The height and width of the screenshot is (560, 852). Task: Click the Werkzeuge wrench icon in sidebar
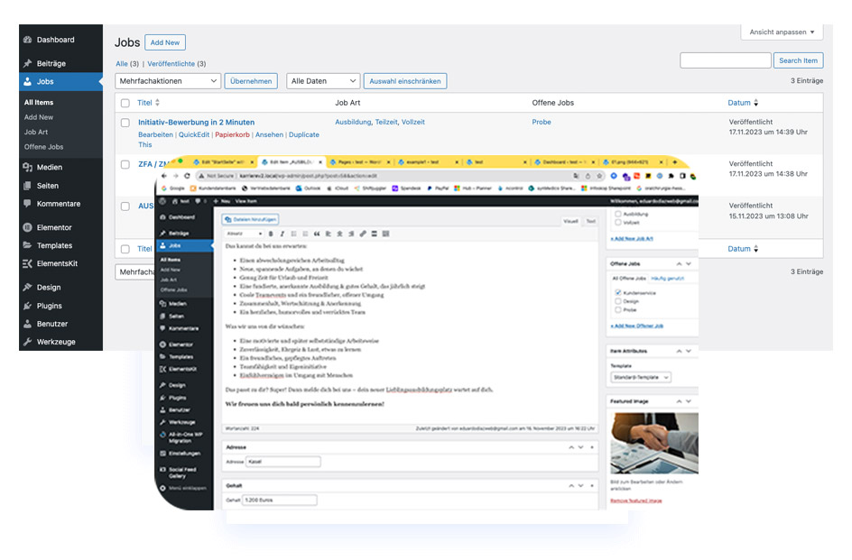[x=28, y=342]
